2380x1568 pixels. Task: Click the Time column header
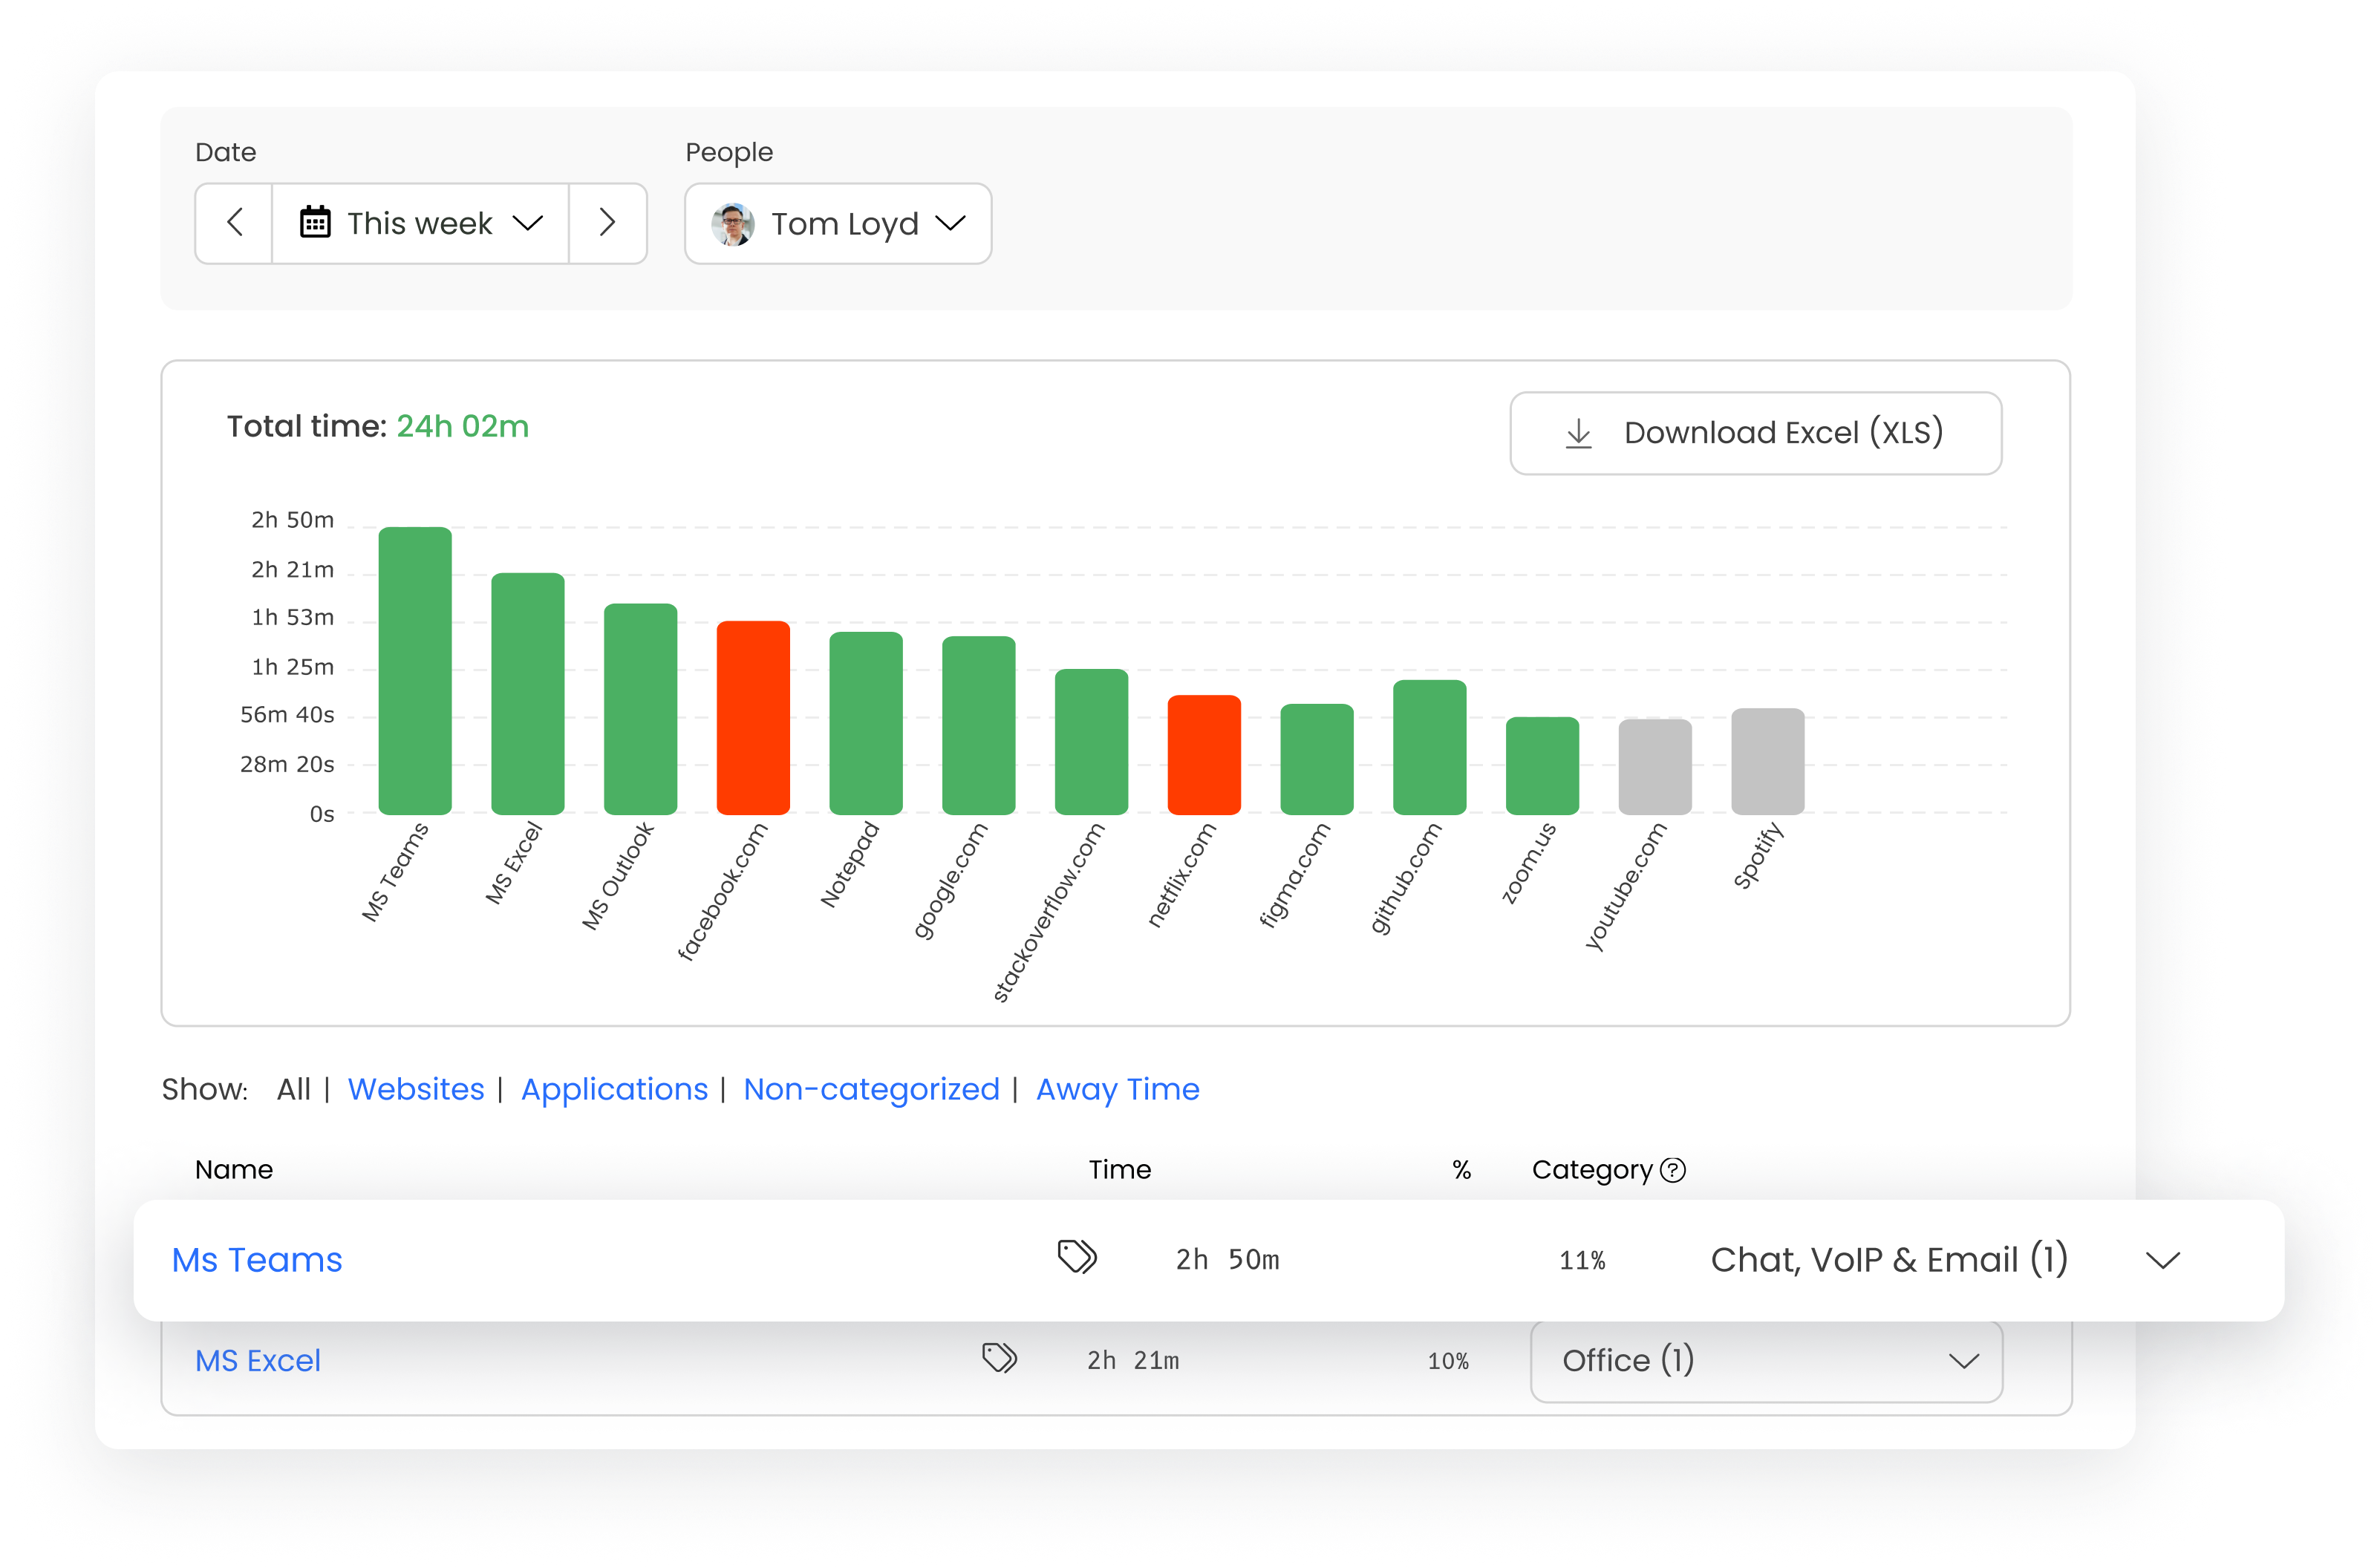pos(1120,1170)
